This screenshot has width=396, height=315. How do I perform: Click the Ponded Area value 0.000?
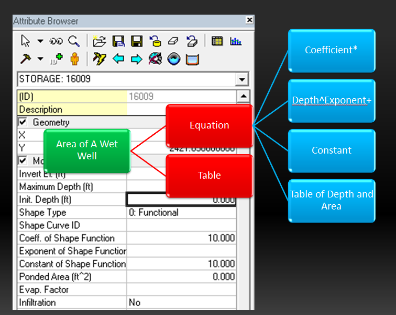point(224,276)
